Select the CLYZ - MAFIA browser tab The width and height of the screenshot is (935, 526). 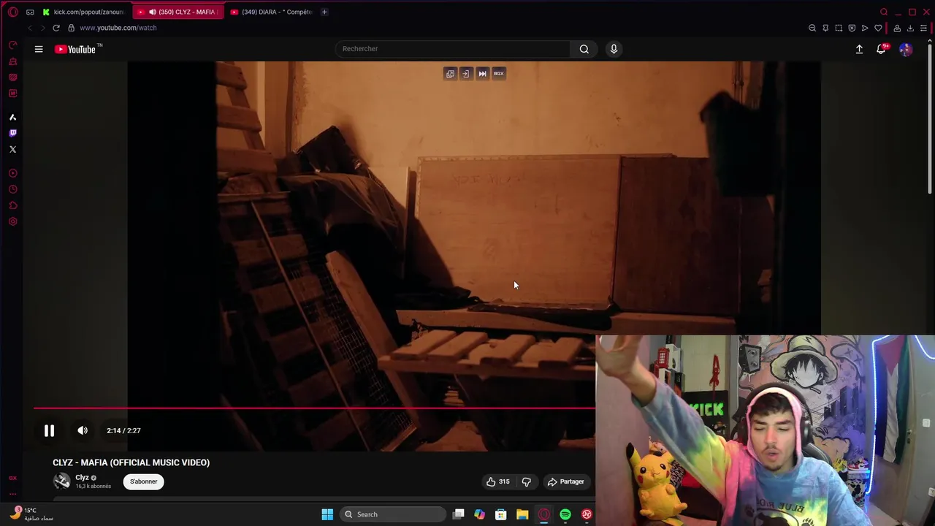tap(178, 12)
